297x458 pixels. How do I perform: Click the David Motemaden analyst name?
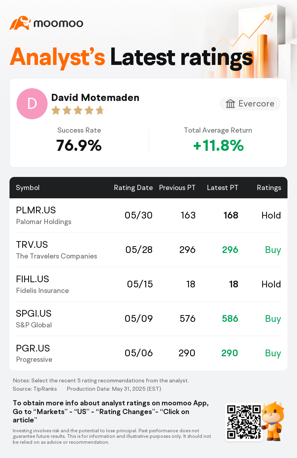pyautogui.click(x=95, y=97)
